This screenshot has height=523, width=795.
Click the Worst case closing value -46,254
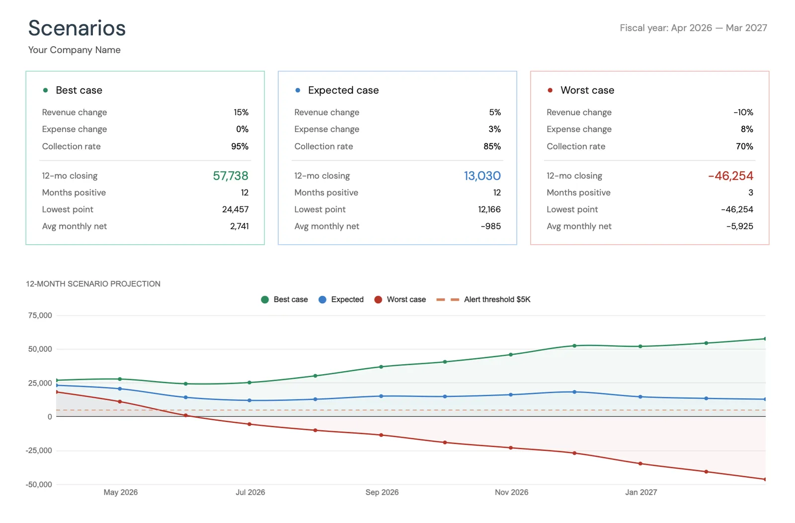730,176
